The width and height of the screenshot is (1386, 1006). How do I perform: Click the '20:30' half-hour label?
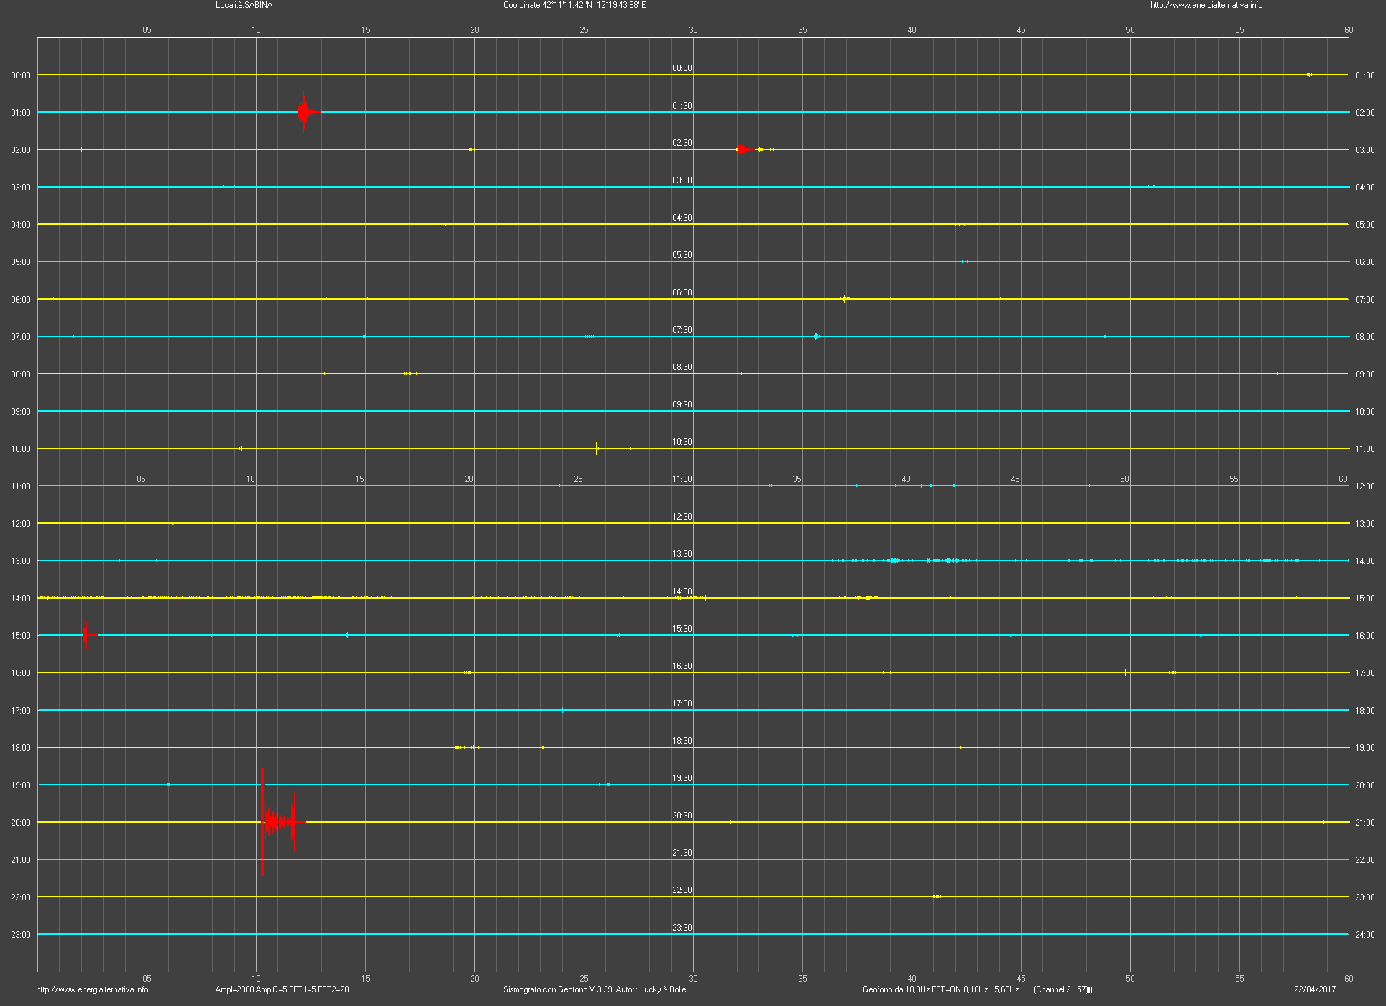click(682, 816)
